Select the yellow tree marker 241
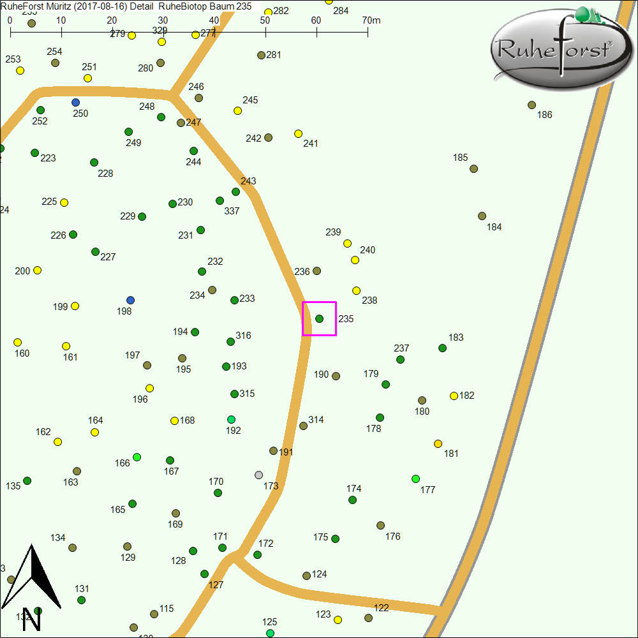The height and width of the screenshot is (638, 638). (x=298, y=133)
